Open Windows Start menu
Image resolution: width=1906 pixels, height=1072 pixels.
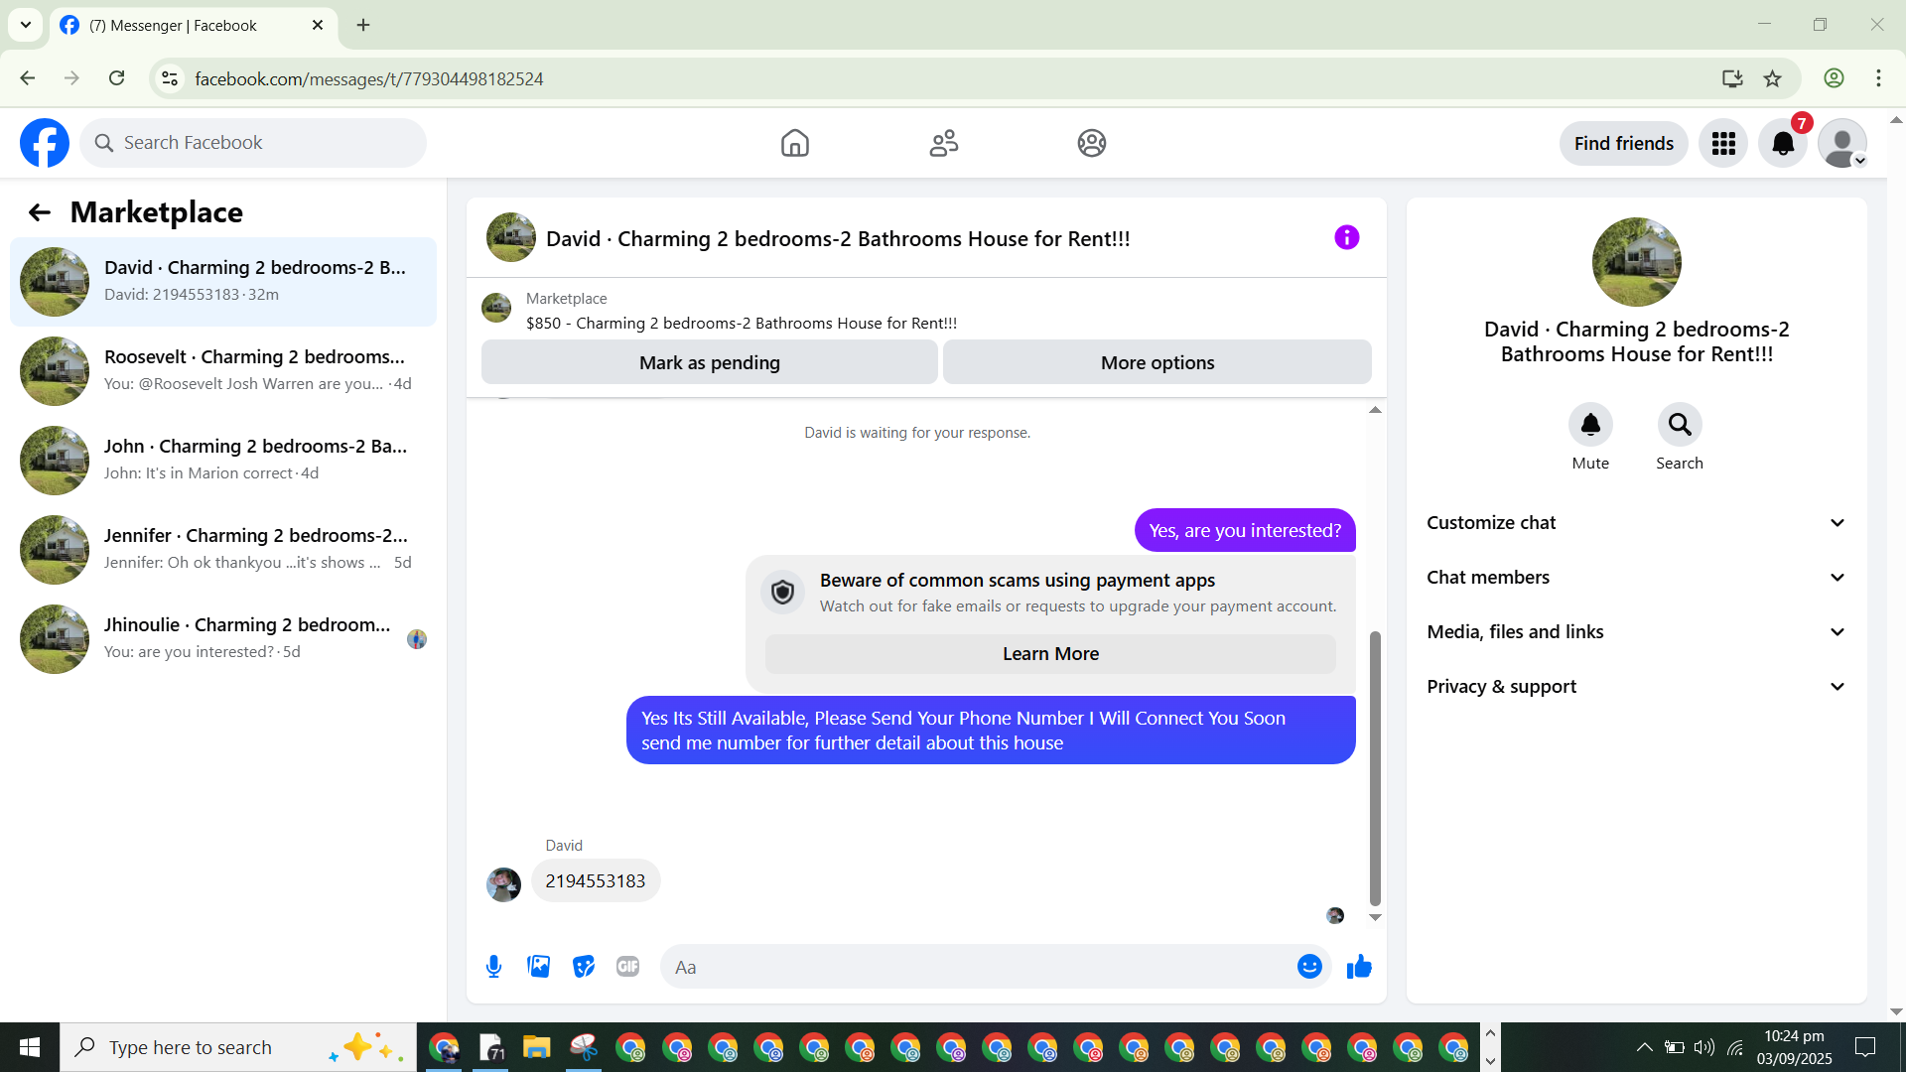pos(30,1047)
